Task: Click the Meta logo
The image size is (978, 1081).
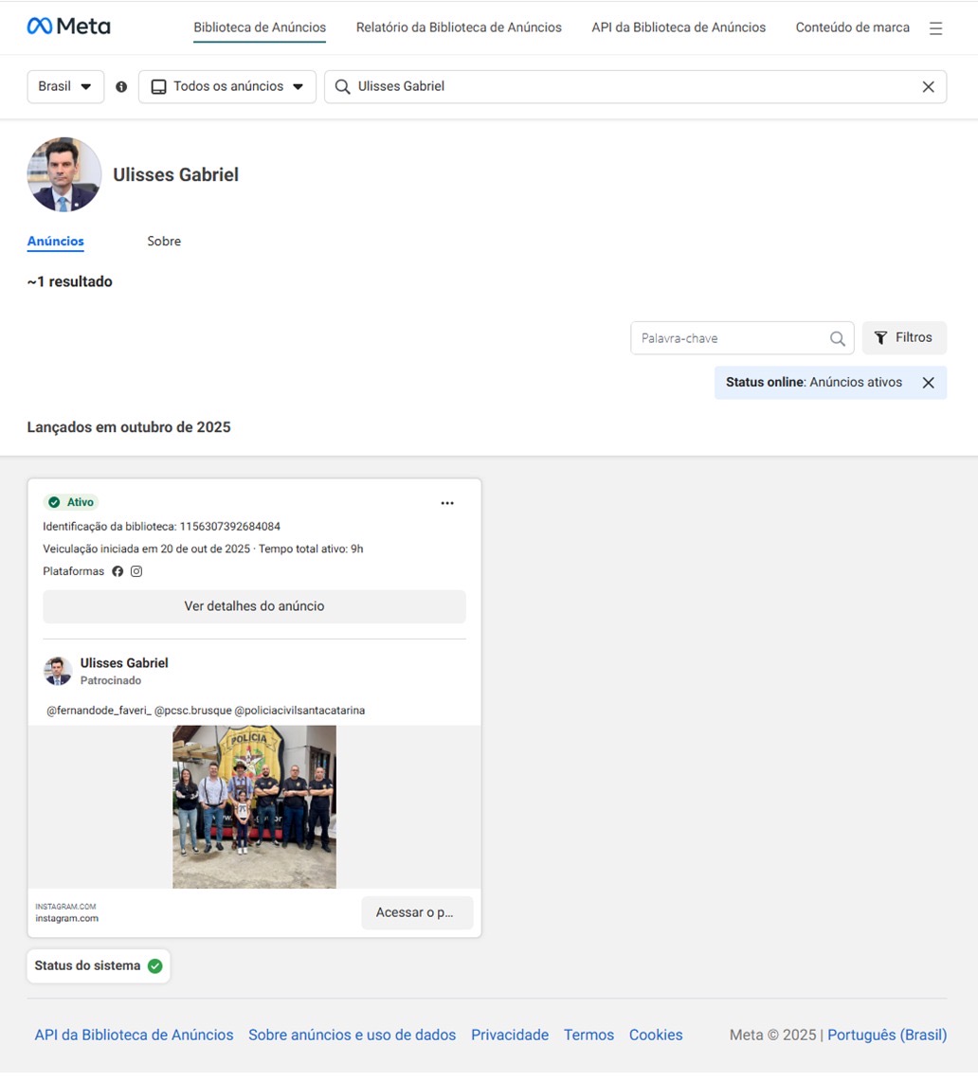Action: [68, 27]
